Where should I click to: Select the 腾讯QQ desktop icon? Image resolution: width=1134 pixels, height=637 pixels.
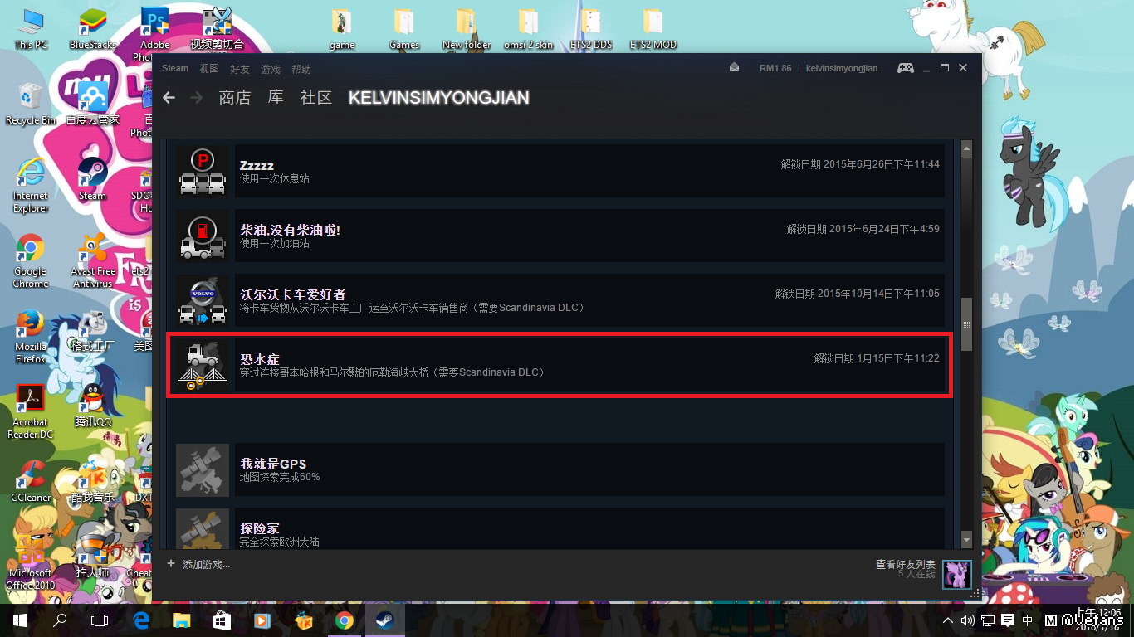92,406
